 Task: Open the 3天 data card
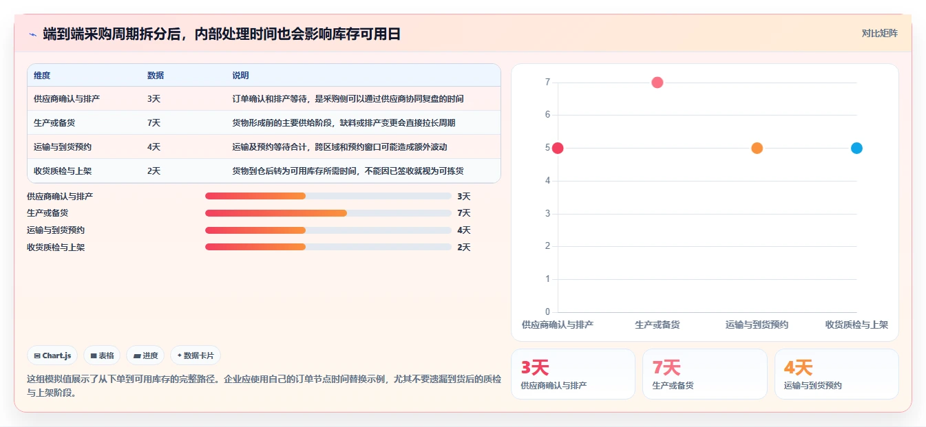click(x=573, y=374)
